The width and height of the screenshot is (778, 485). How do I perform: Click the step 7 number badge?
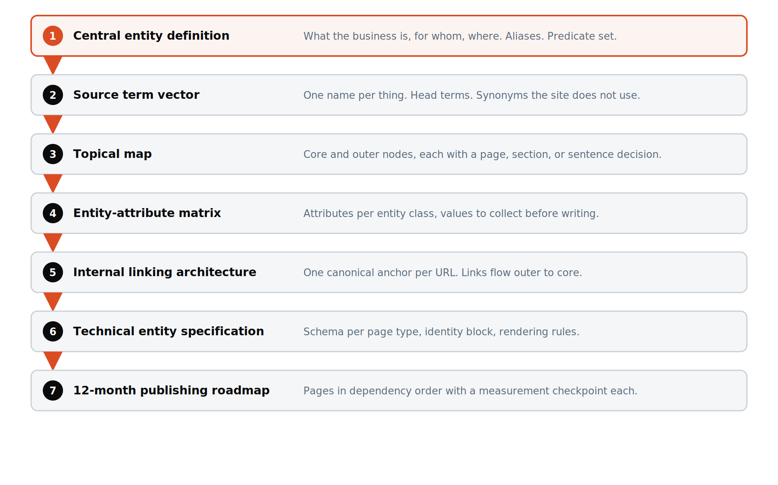[53, 390]
